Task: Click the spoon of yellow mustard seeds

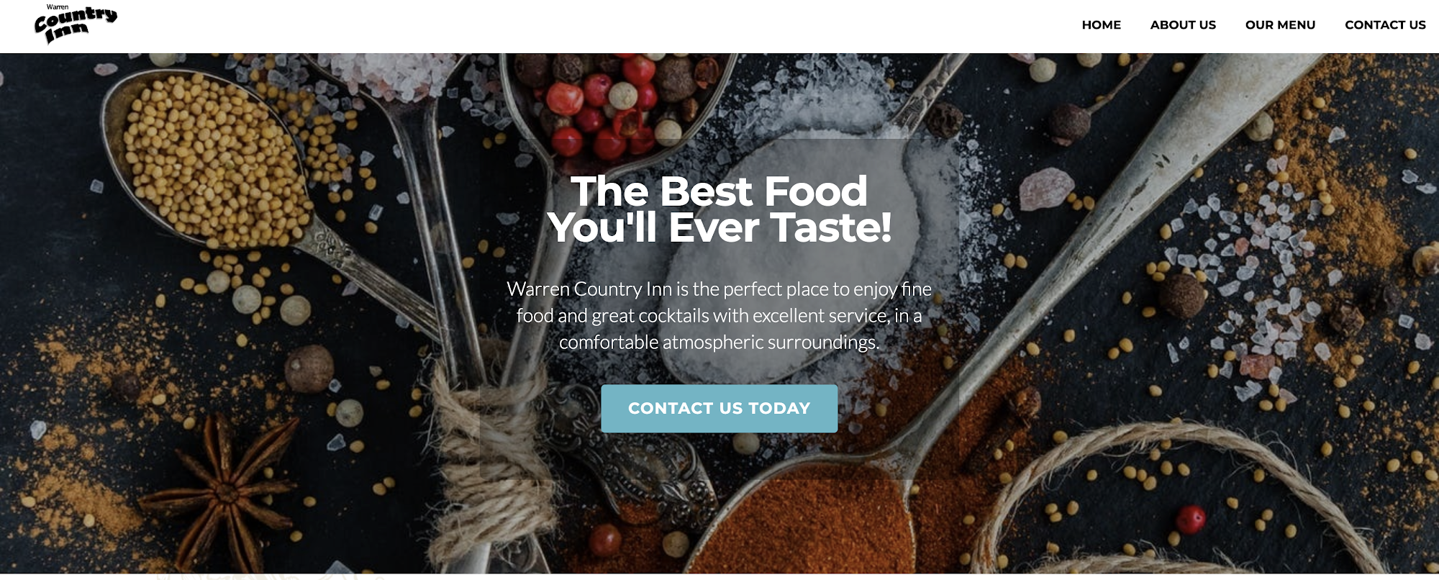Action: pyautogui.click(x=212, y=158)
